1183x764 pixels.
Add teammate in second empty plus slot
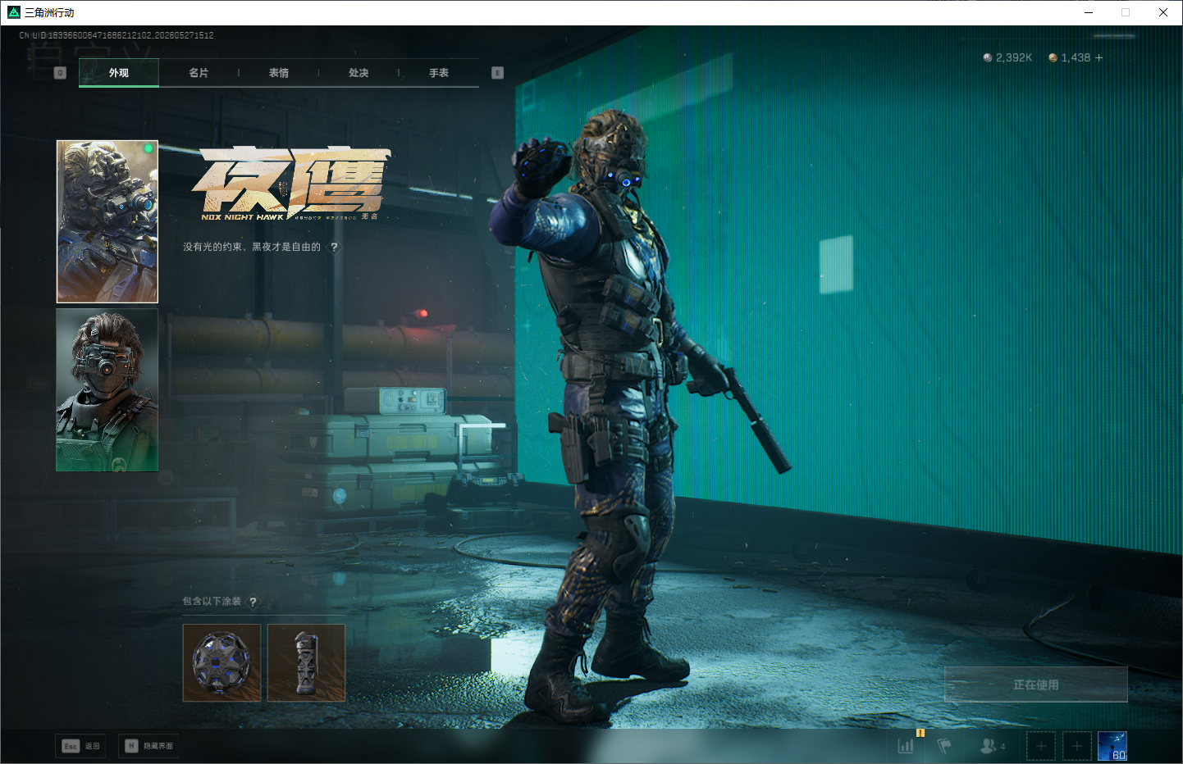tap(1077, 746)
